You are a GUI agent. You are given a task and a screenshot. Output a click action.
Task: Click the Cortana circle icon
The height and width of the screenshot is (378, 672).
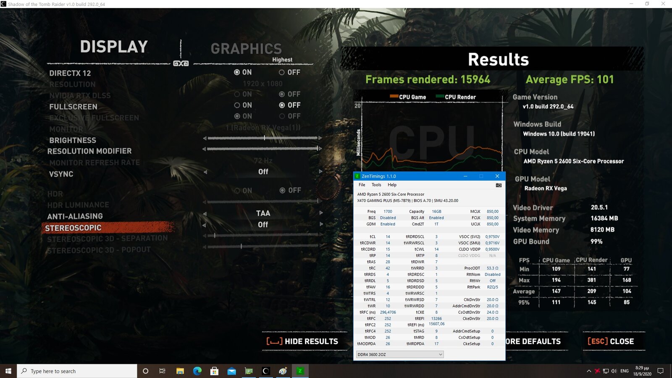(x=145, y=371)
